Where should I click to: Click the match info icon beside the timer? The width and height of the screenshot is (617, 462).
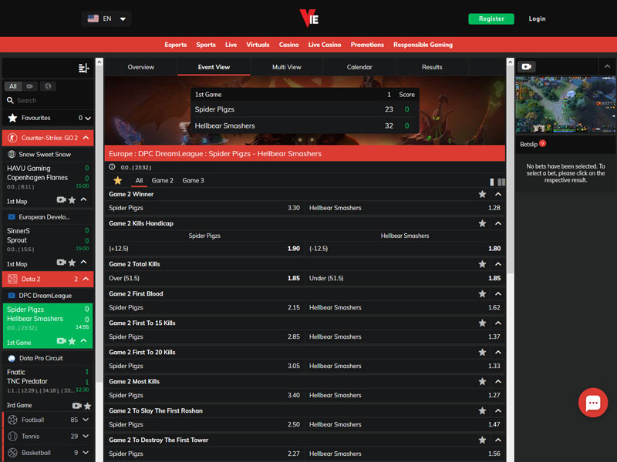coord(112,167)
